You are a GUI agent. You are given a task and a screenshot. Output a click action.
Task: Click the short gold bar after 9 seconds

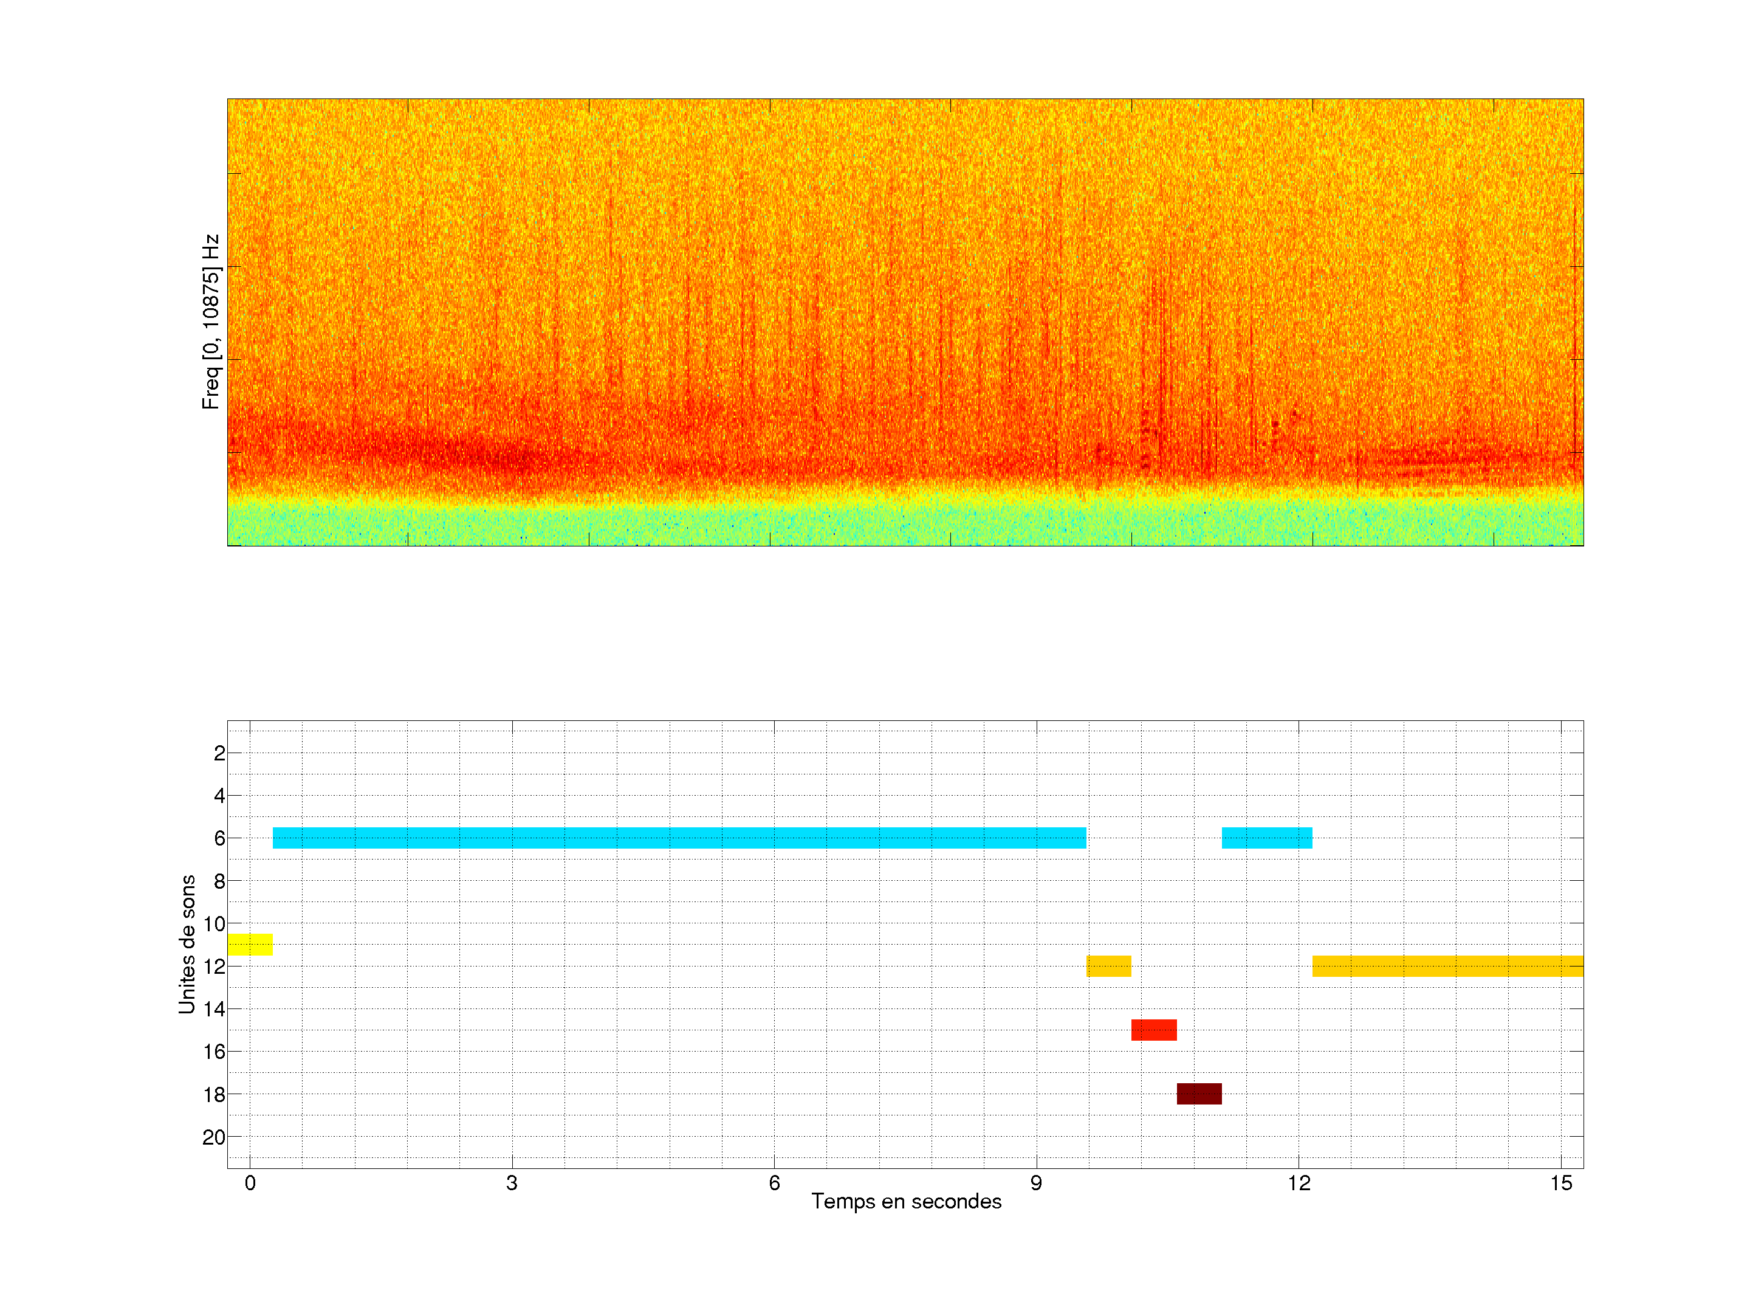click(1108, 965)
